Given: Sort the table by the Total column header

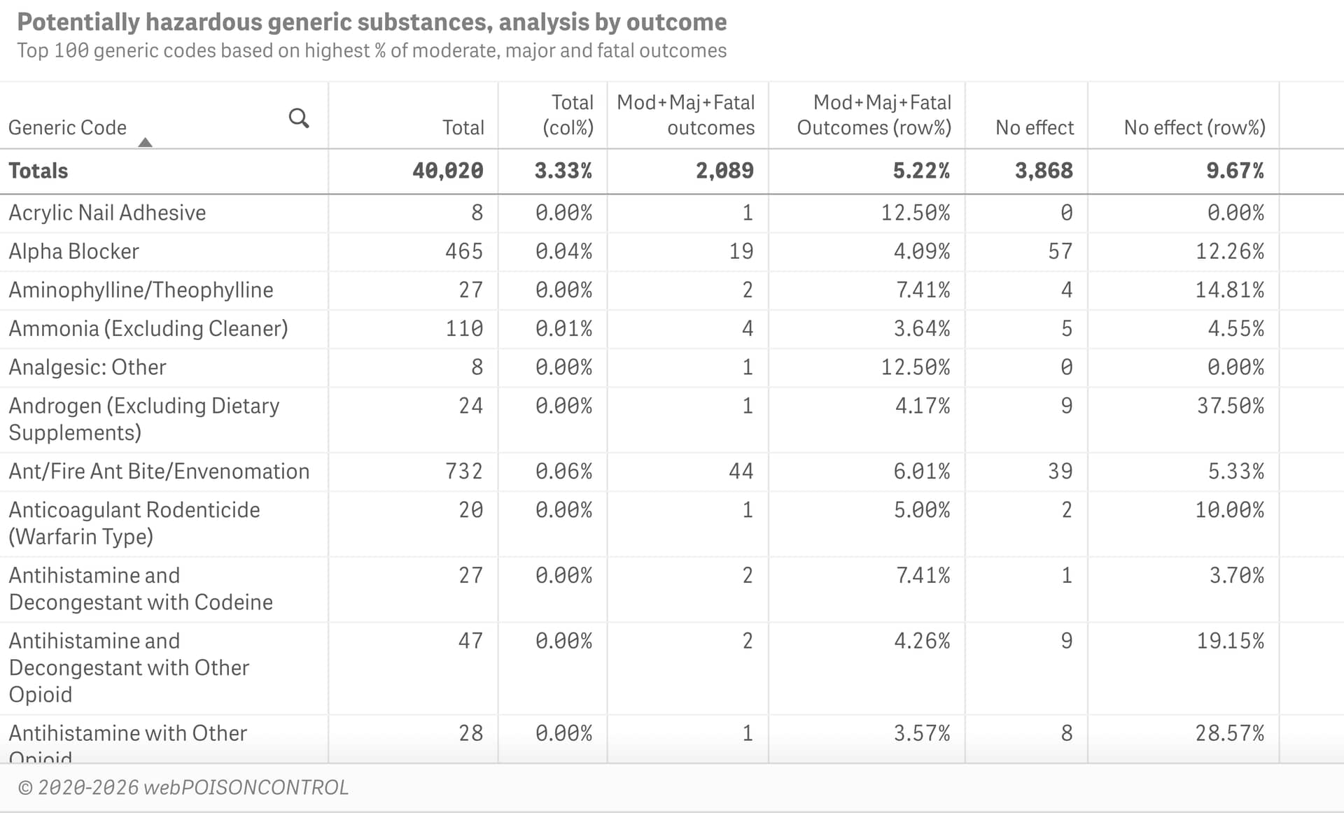Looking at the screenshot, I should [463, 127].
